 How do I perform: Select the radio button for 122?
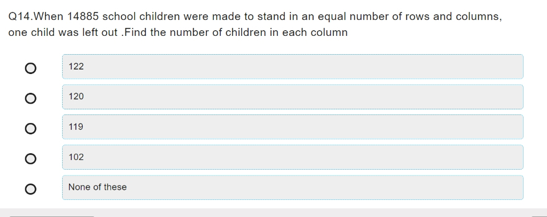[x=30, y=68]
